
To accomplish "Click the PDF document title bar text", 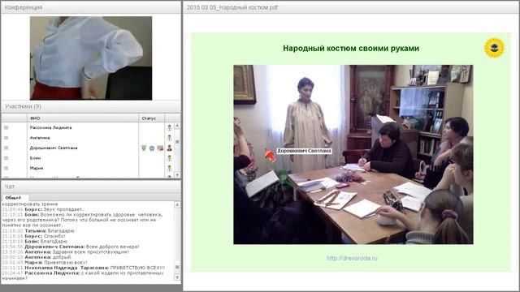I will pos(232,7).
